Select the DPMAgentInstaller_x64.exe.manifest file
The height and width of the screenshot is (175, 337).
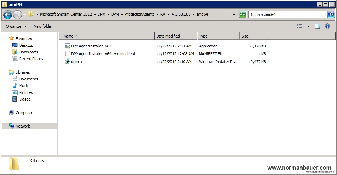coord(103,54)
